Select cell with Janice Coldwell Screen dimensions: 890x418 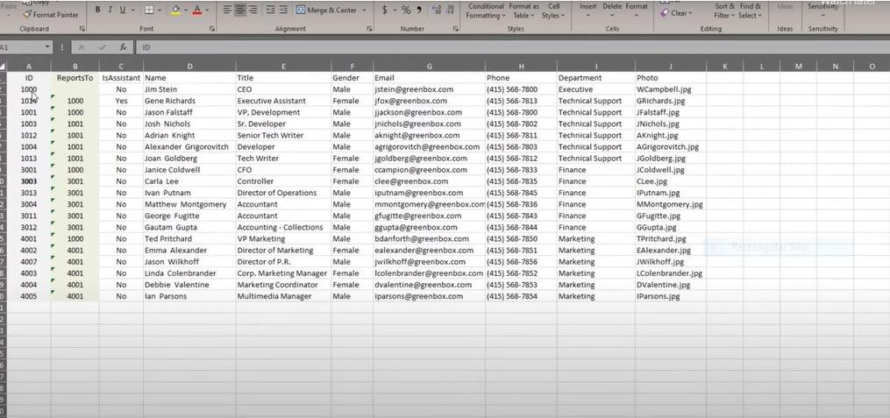click(x=189, y=170)
